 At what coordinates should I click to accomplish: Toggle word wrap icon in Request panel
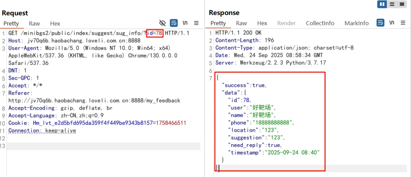point(174,23)
